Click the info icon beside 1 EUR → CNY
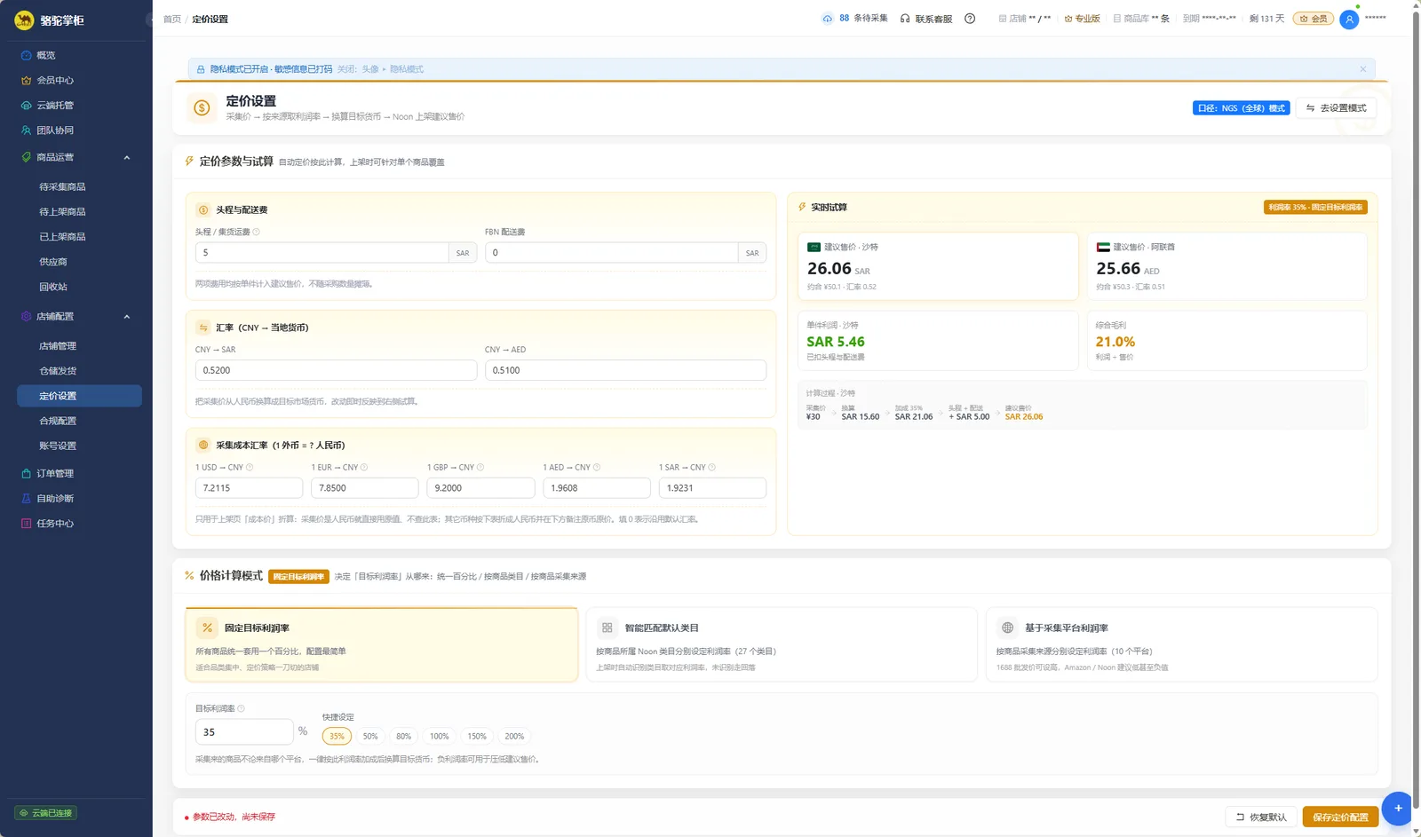The width and height of the screenshot is (1421, 837). pos(364,467)
